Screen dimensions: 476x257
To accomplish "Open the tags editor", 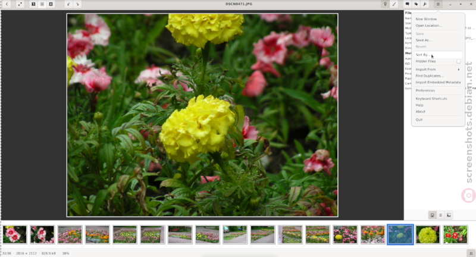I will (416, 4).
